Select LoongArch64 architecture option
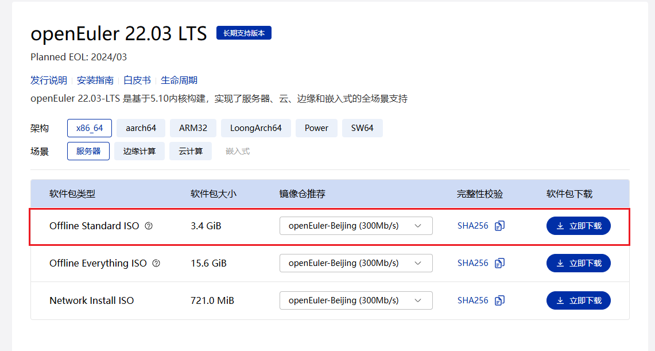Image resolution: width=655 pixels, height=351 pixels. [x=255, y=128]
